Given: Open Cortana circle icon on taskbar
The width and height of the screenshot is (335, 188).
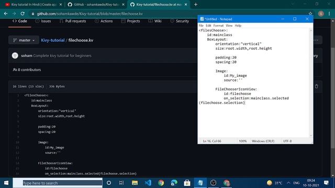Looking at the screenshot, I should click(109, 183).
